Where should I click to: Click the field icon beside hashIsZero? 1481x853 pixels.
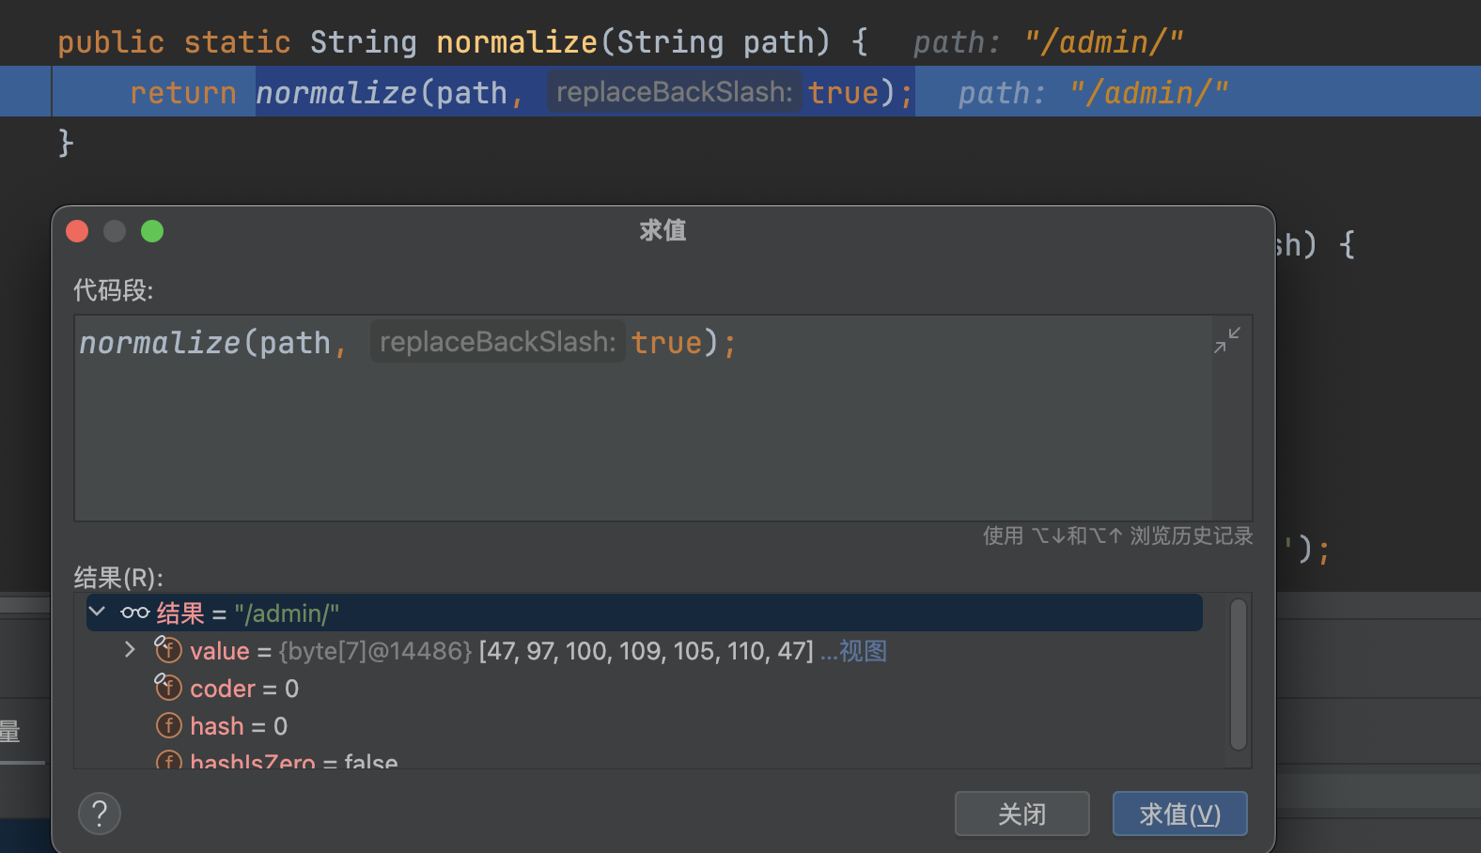pyautogui.click(x=168, y=760)
